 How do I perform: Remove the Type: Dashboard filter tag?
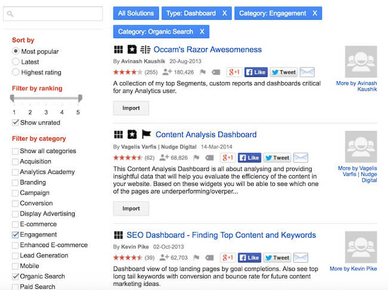click(x=224, y=13)
